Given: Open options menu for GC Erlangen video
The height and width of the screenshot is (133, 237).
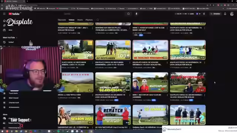Looking at the screenshot, I should click(130, 95).
